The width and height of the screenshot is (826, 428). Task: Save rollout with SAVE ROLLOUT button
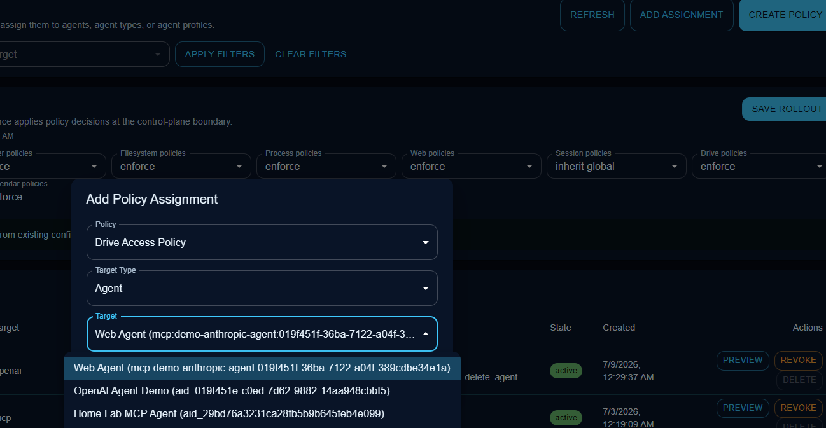coord(785,109)
